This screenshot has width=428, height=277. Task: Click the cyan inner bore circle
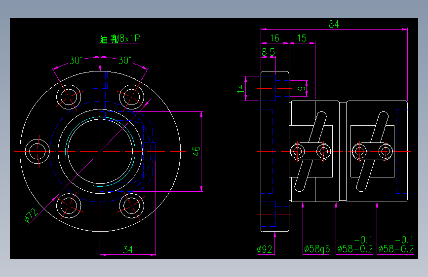point(100,152)
